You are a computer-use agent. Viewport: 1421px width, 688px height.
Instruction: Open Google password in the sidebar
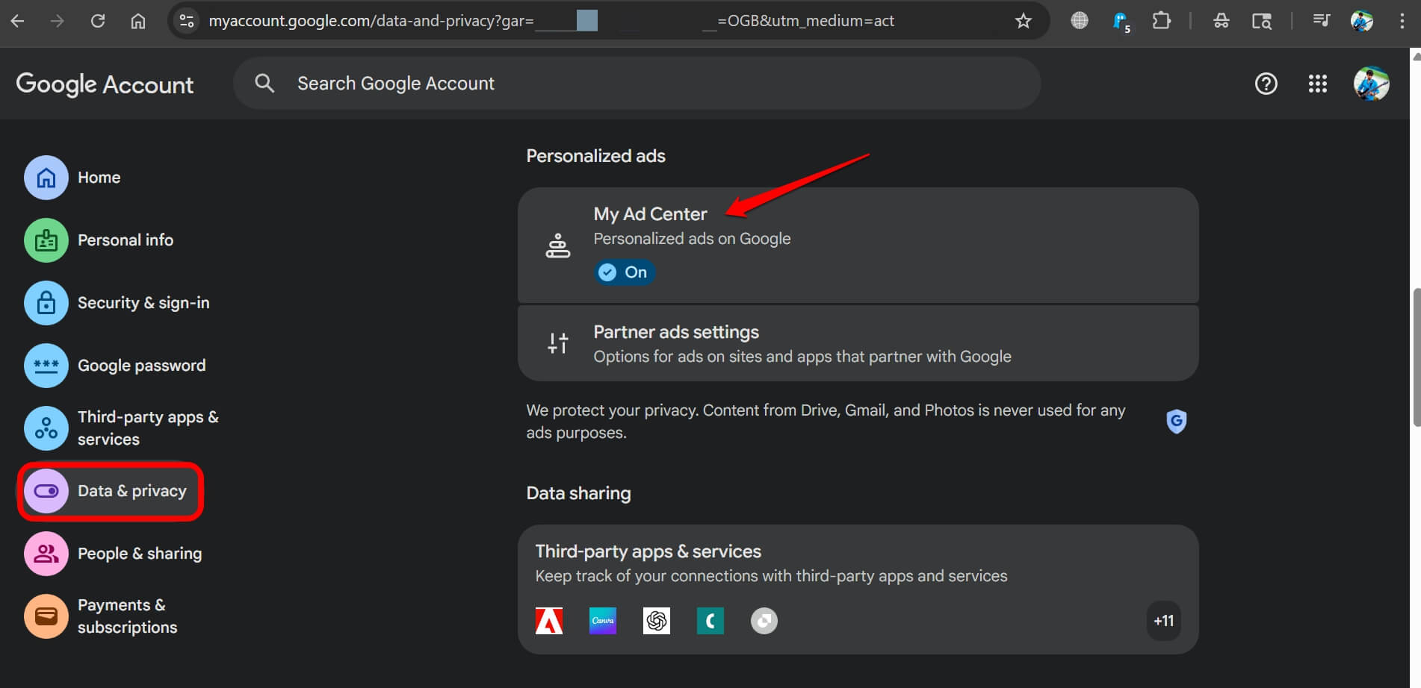(115, 366)
